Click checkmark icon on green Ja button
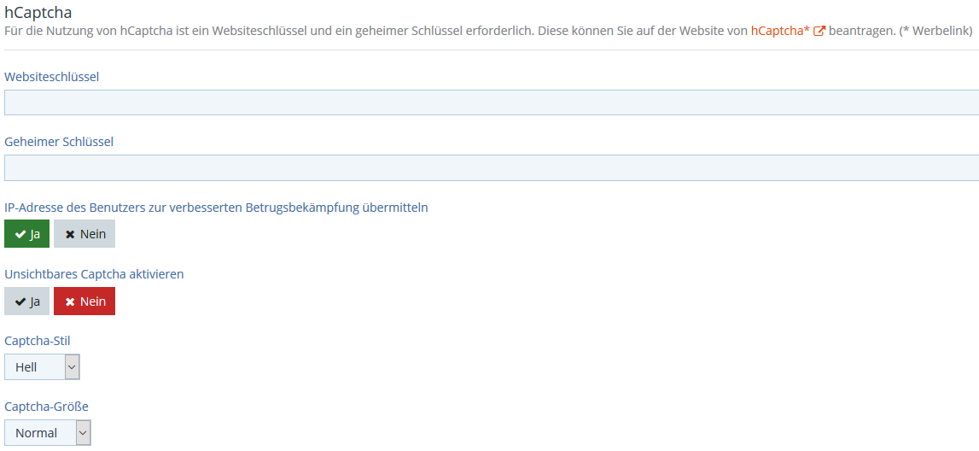The height and width of the screenshot is (451, 979). click(x=20, y=234)
